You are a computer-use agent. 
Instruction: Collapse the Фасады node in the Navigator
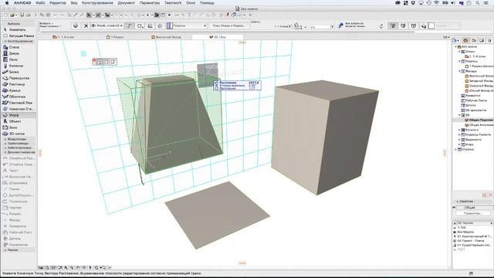click(460, 72)
